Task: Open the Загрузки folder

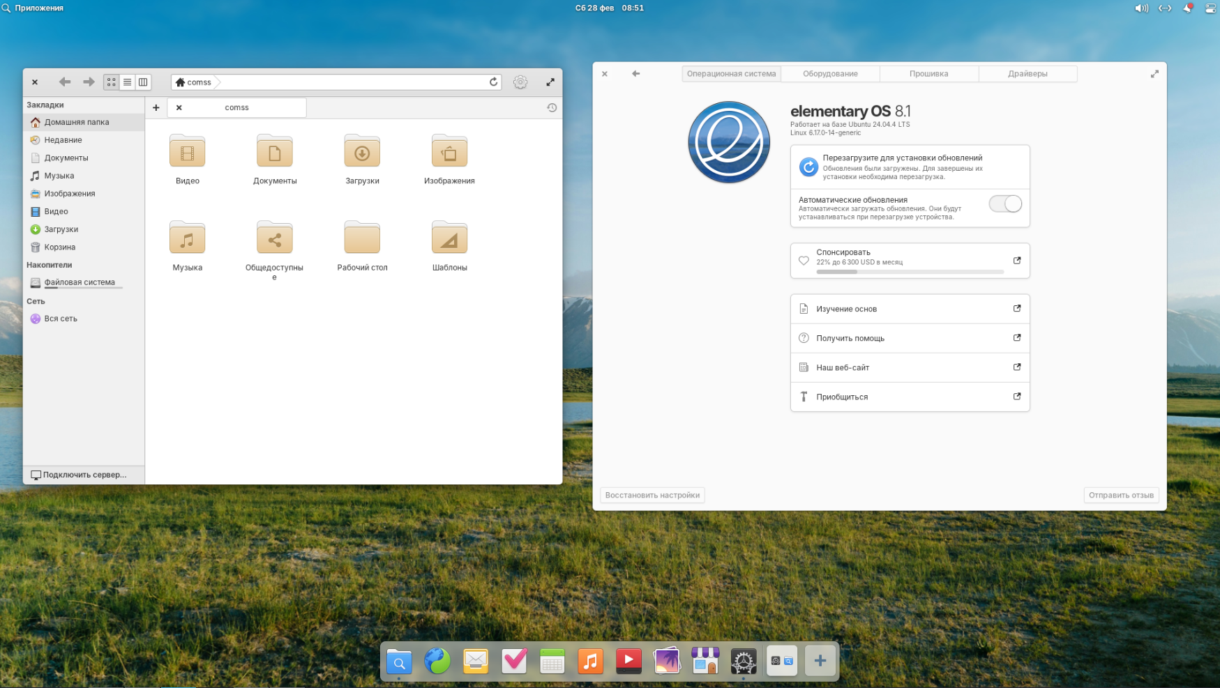Action: point(362,153)
